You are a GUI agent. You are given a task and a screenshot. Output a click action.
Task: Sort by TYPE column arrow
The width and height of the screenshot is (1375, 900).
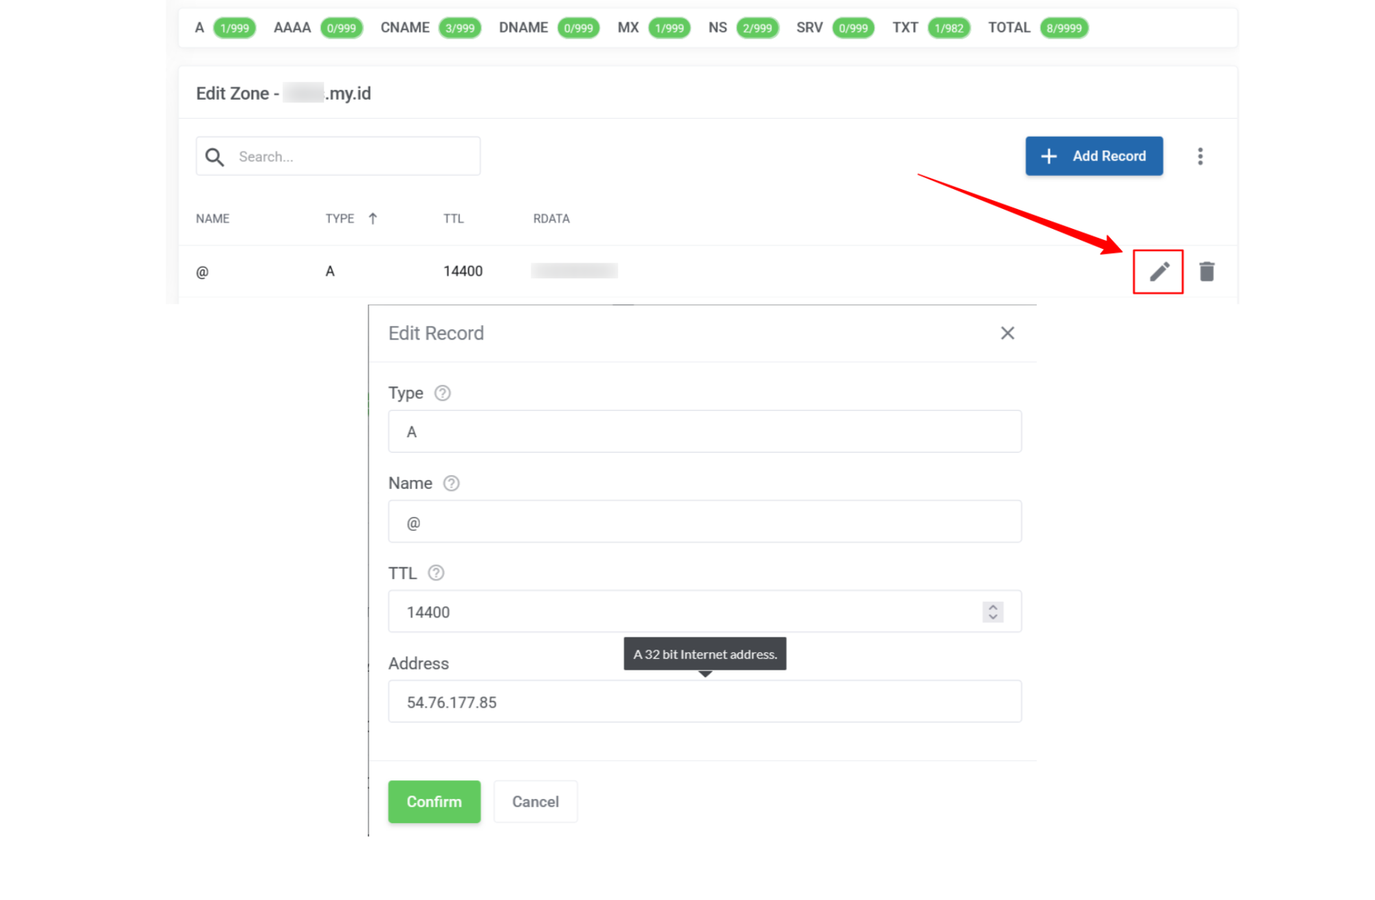point(373,219)
